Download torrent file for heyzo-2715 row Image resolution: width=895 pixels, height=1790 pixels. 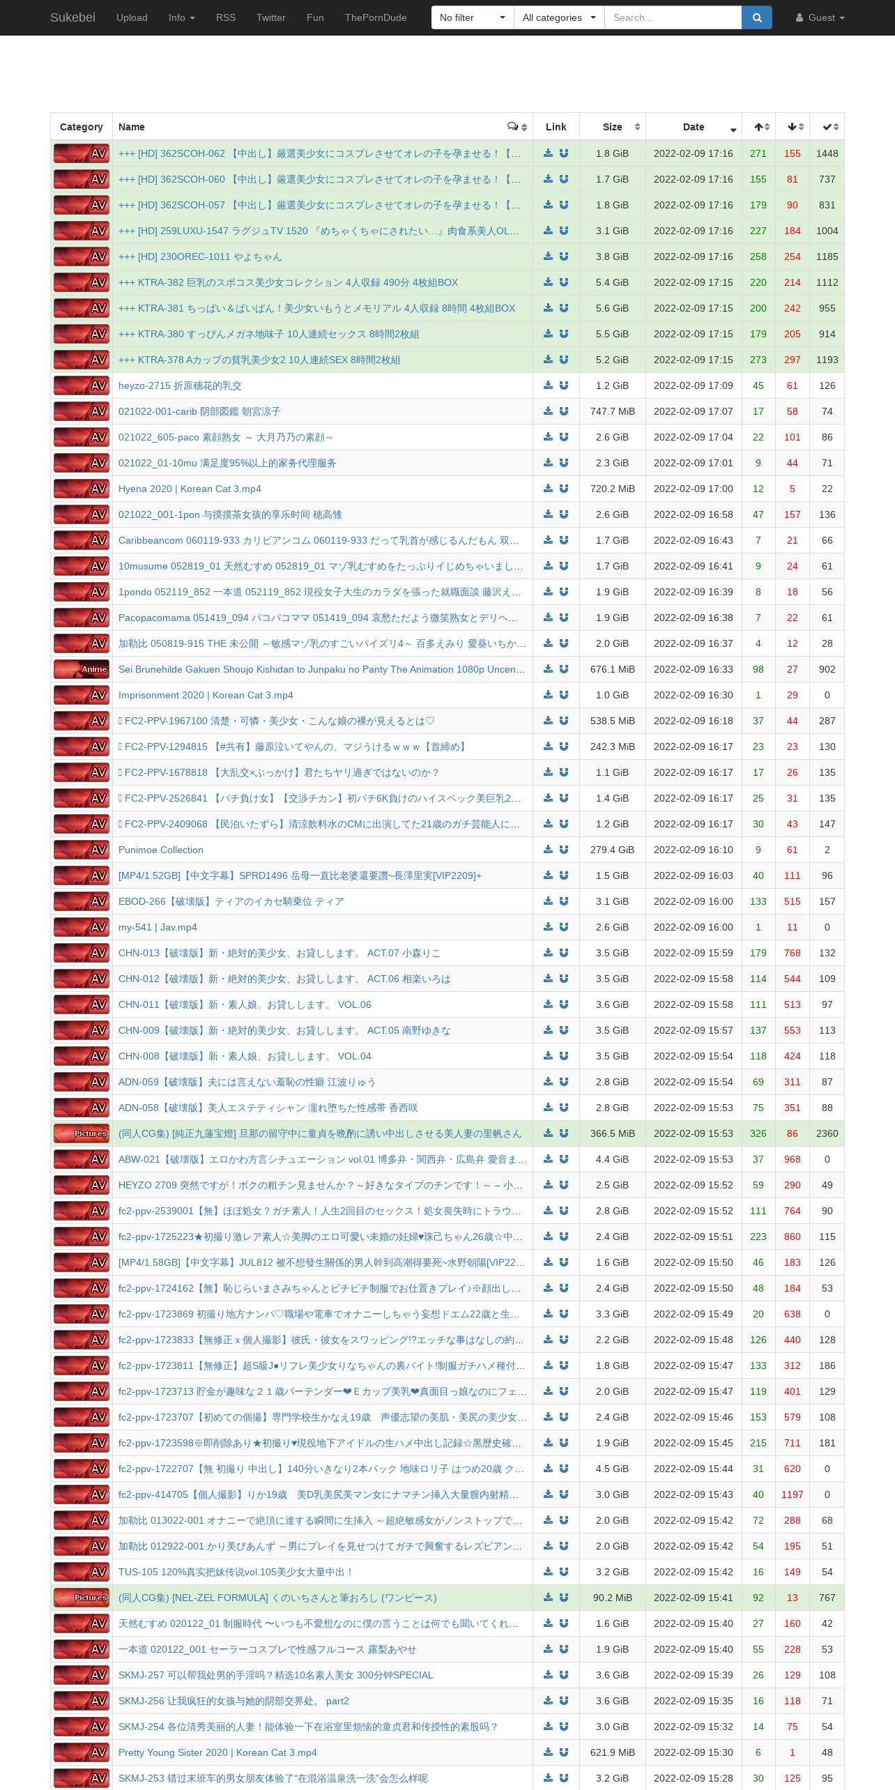[548, 385]
